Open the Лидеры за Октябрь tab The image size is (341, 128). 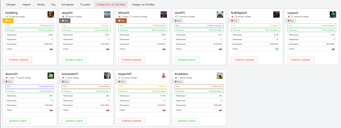(x=143, y=5)
